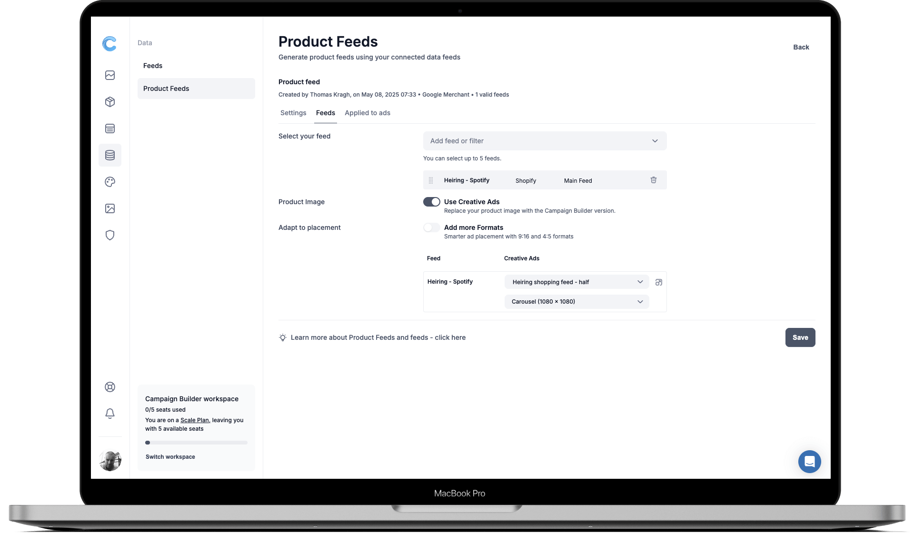Image resolution: width=914 pixels, height=534 pixels.
Task: Open template preview icon beside Heiring shopping feed
Action: tap(659, 282)
